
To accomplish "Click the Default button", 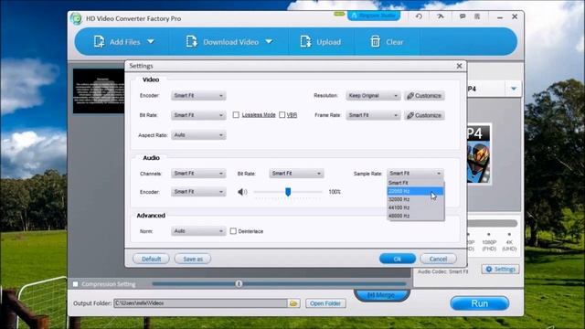I will [151, 259].
